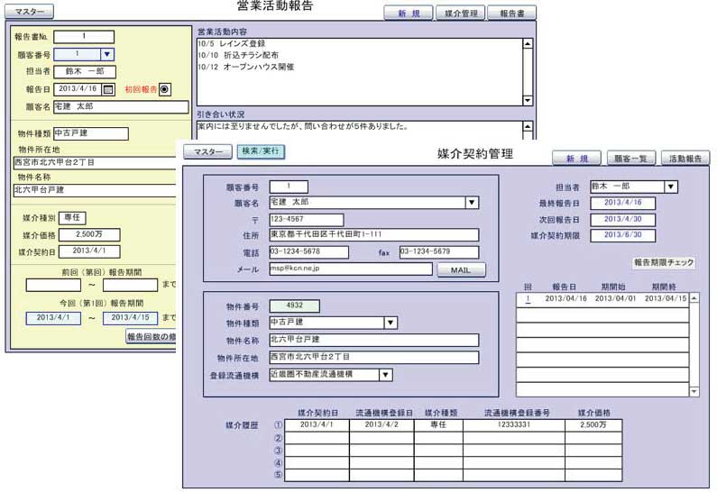Click the メール address field
717x492 pixels.
(351, 269)
